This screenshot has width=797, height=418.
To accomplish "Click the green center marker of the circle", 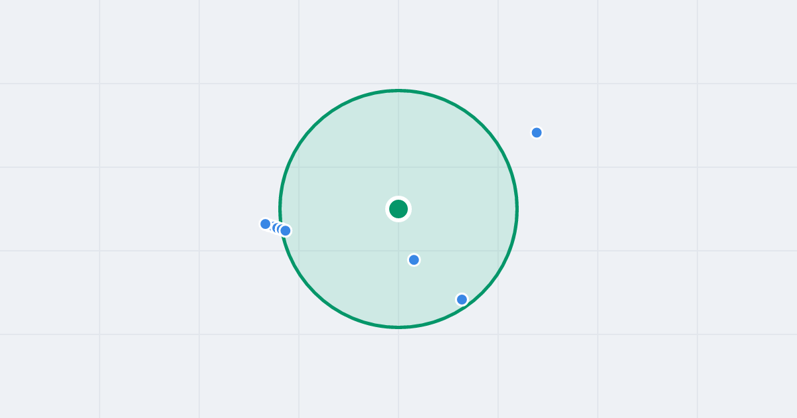I will point(398,209).
